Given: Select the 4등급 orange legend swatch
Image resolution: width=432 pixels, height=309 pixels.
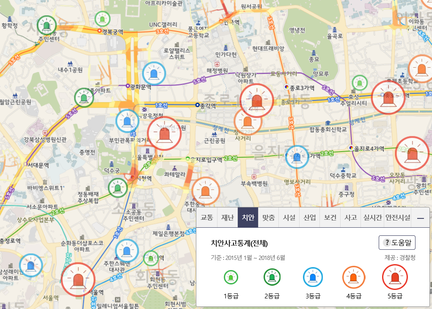Looking at the screenshot, I should pos(354,278).
